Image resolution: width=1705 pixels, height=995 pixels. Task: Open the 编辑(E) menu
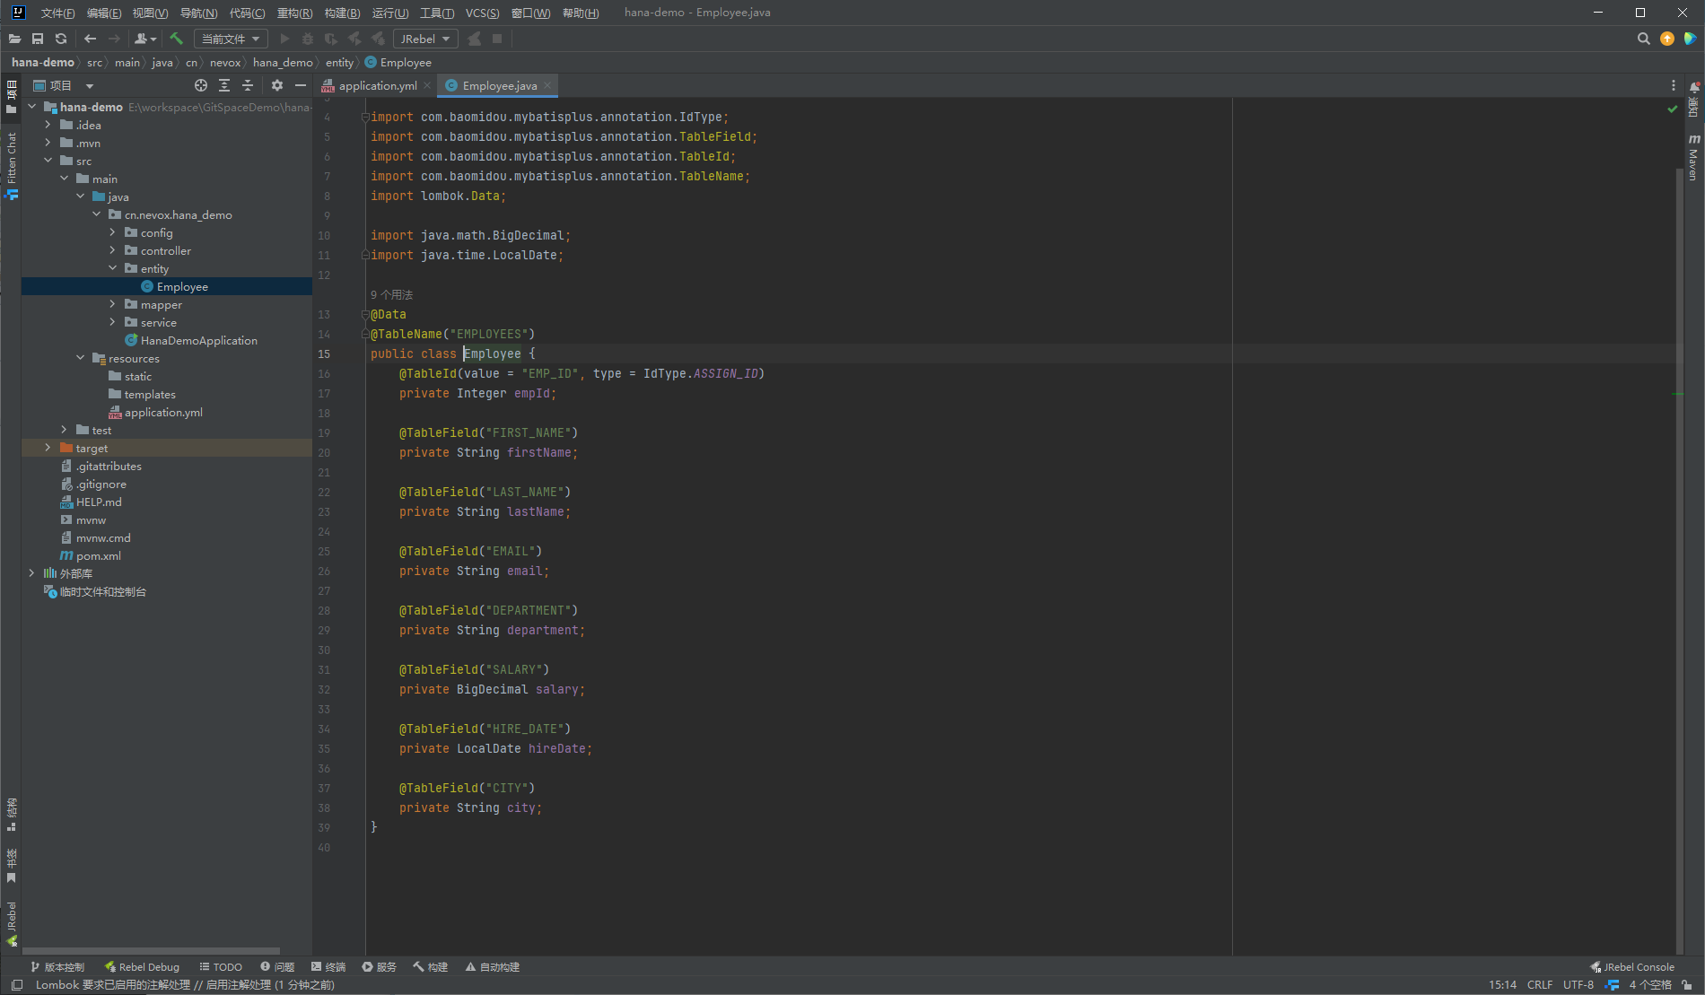point(104,13)
